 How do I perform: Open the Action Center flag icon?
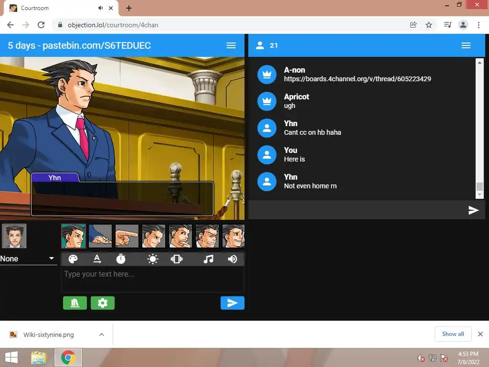tap(444, 358)
